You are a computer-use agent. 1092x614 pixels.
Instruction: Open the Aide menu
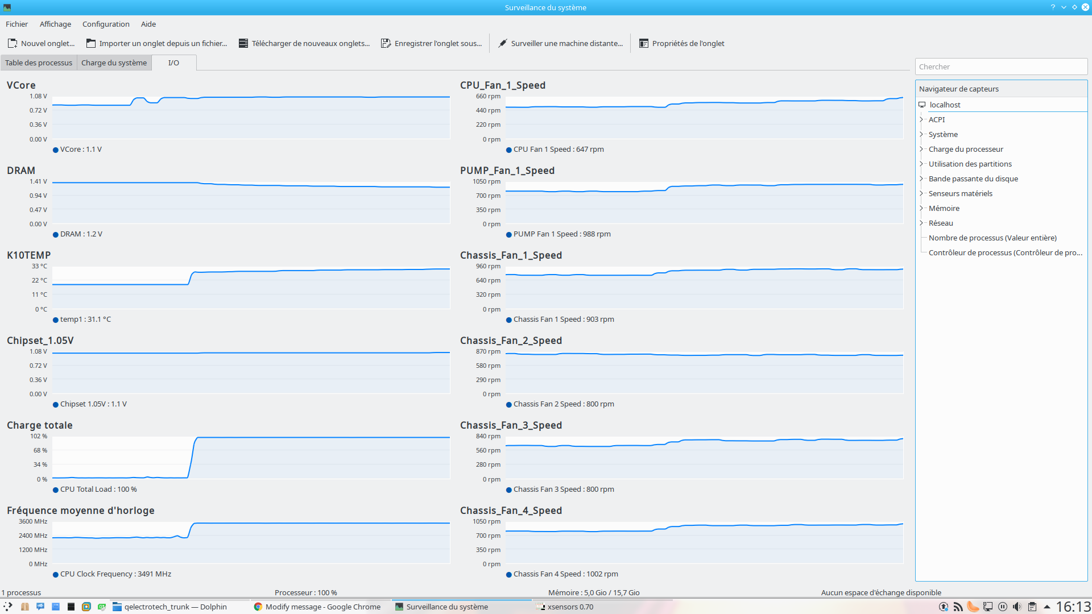coord(148,24)
